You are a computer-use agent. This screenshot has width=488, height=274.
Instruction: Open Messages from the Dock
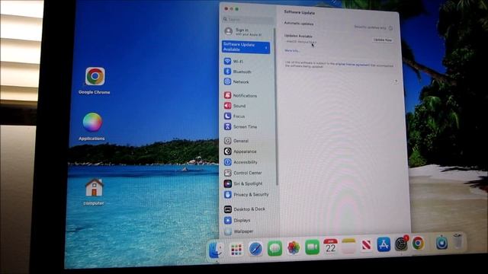pyautogui.click(x=274, y=249)
